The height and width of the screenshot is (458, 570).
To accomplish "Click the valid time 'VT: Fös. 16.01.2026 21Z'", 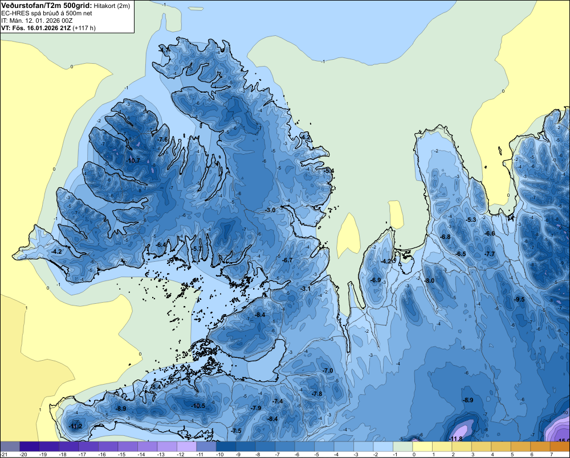I will click(x=36, y=28).
